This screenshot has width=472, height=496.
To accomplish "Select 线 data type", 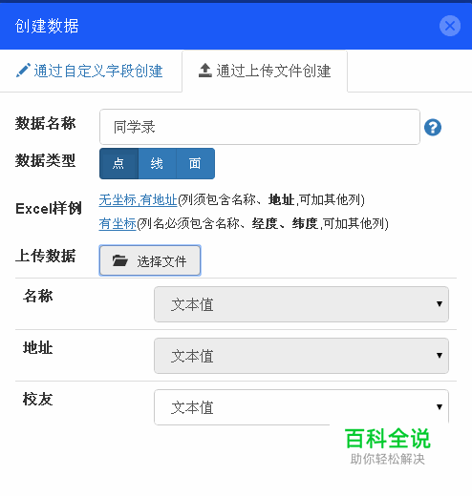I will (157, 163).
